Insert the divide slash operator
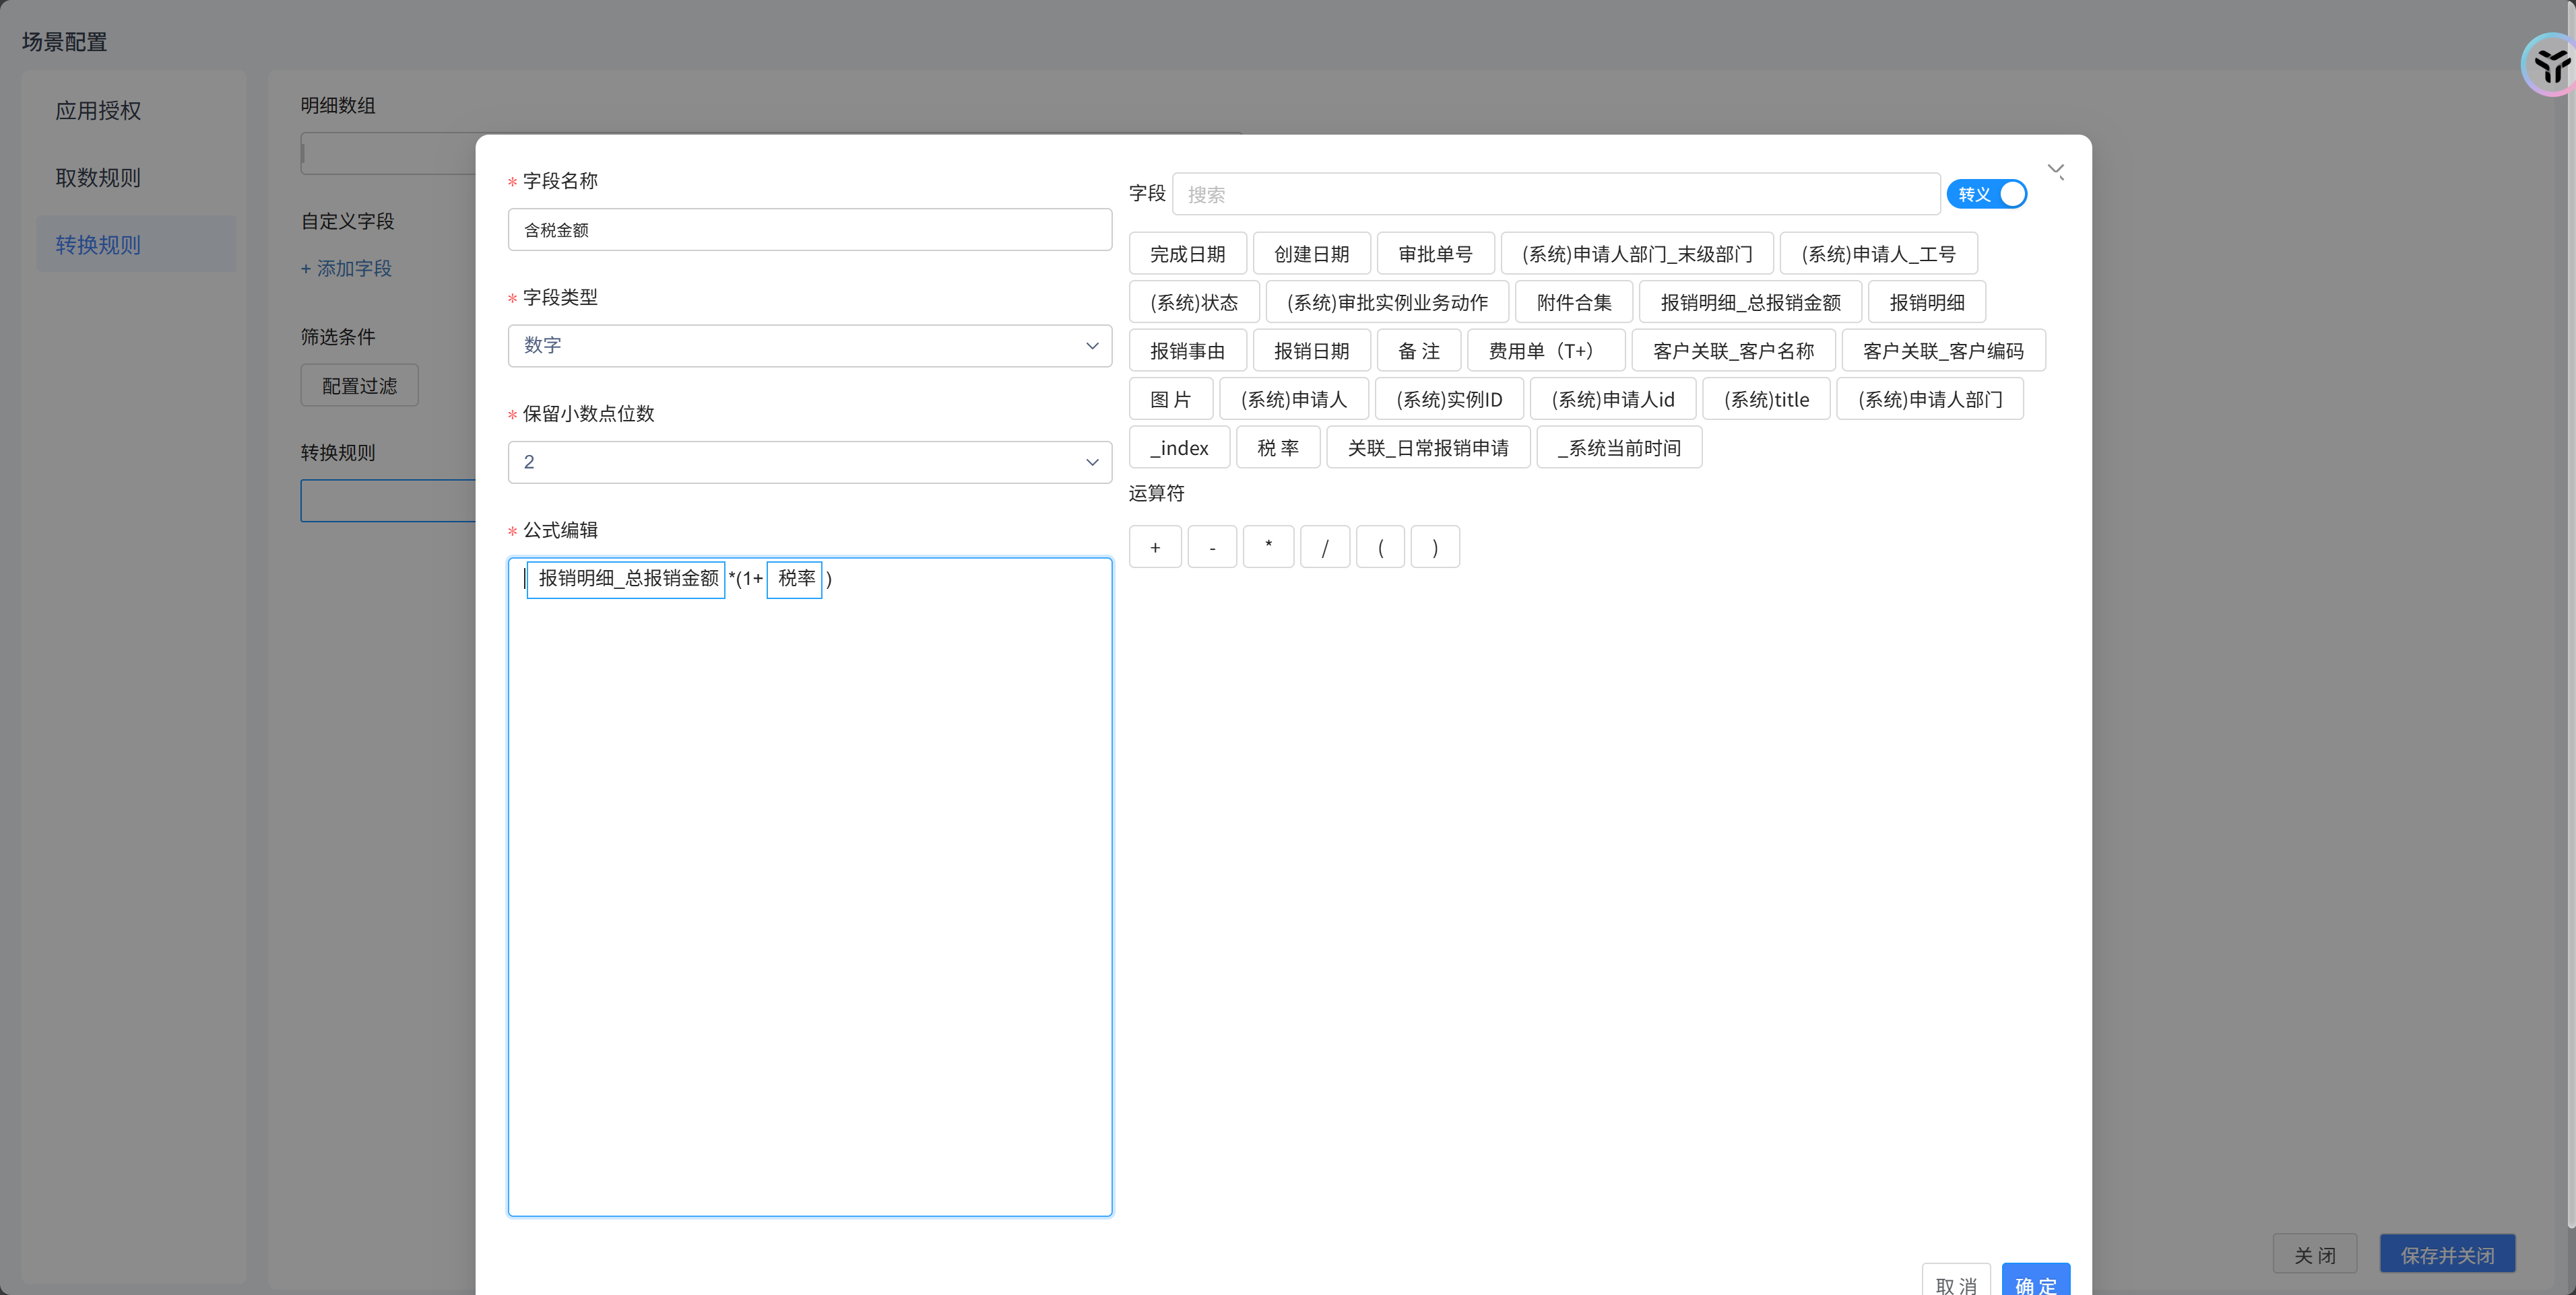 click(x=1325, y=547)
